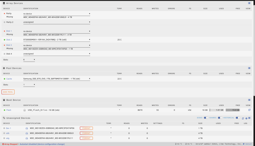Viewport: 255px width, 146px height.
Task: Open the Parity device dropdown
Action: point(57,14)
